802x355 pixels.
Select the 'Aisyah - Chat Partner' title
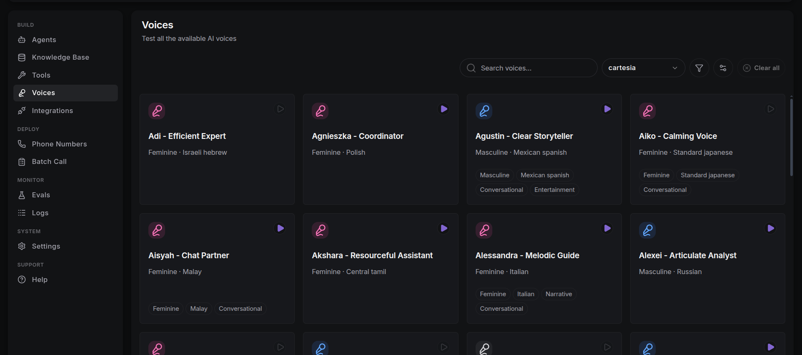point(188,255)
